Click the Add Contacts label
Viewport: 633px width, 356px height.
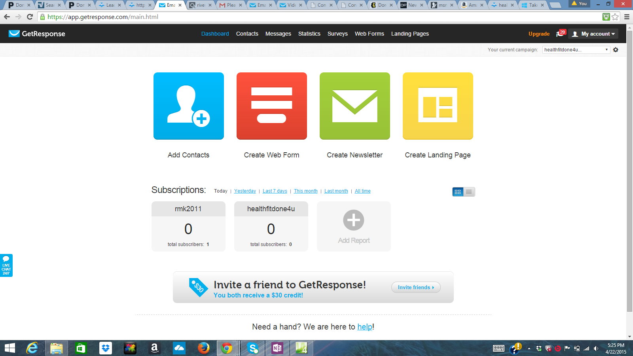189,155
